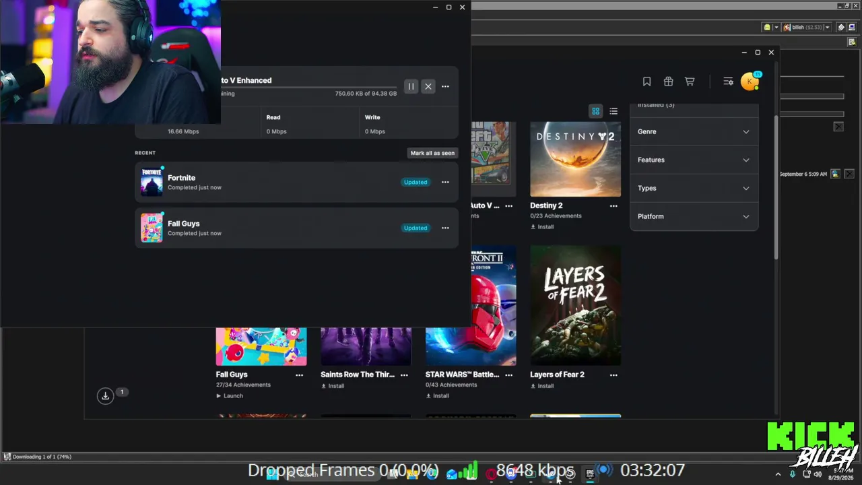This screenshot has height=485, width=862.
Task: Launch Fall Guys from the library
Action: [230, 396]
